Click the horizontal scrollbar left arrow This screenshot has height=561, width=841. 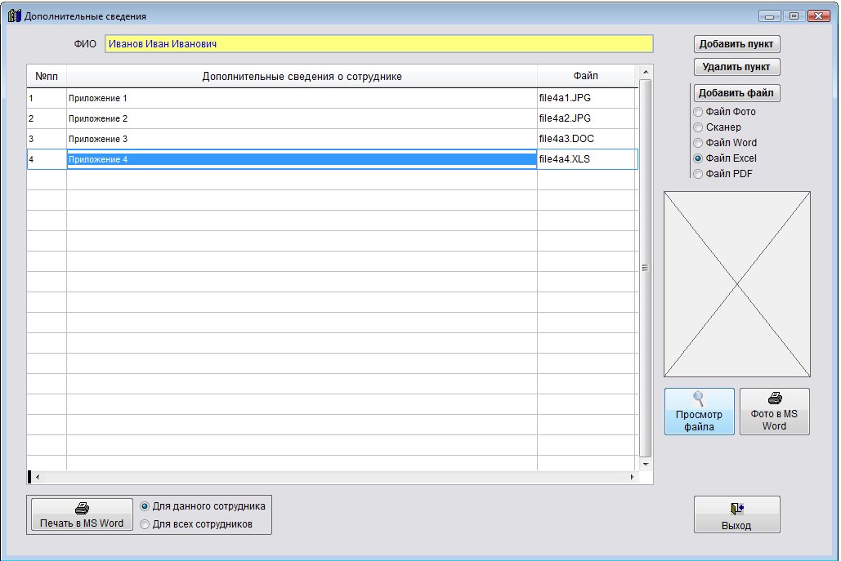(37, 477)
